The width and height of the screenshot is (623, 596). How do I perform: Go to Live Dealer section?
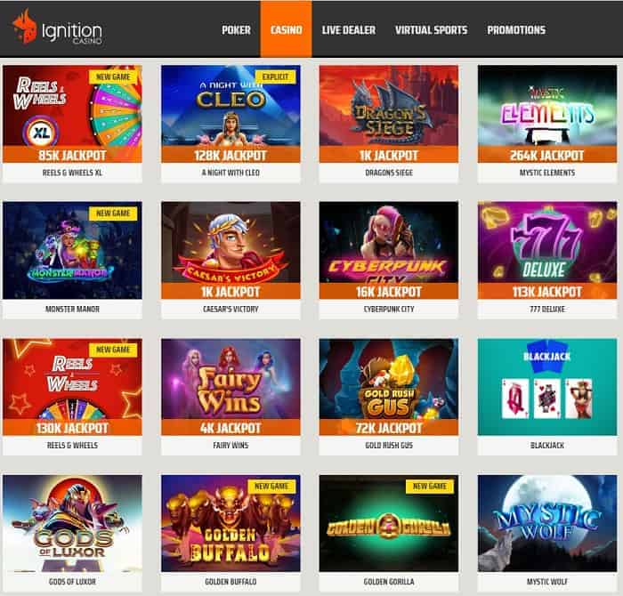click(349, 29)
